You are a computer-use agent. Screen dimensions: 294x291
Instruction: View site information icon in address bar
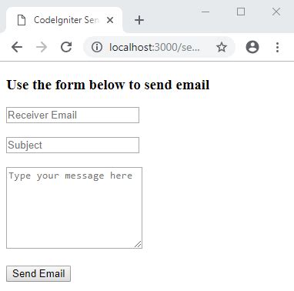pyautogui.click(x=97, y=47)
